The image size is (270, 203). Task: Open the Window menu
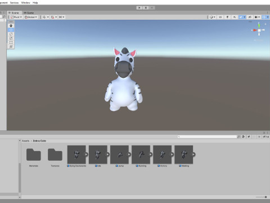point(26,3)
